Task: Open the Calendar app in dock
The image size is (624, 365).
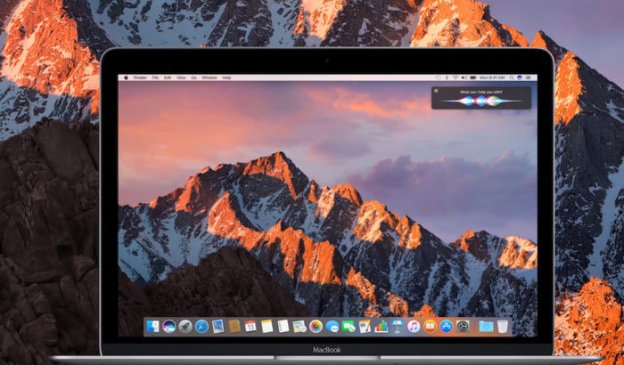Action: click(x=250, y=327)
